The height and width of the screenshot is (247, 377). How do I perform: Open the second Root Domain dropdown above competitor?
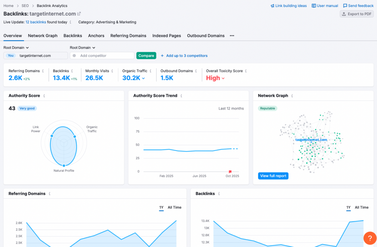coord(83,48)
